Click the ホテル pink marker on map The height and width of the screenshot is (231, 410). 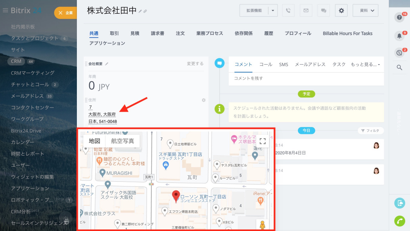[234, 139]
